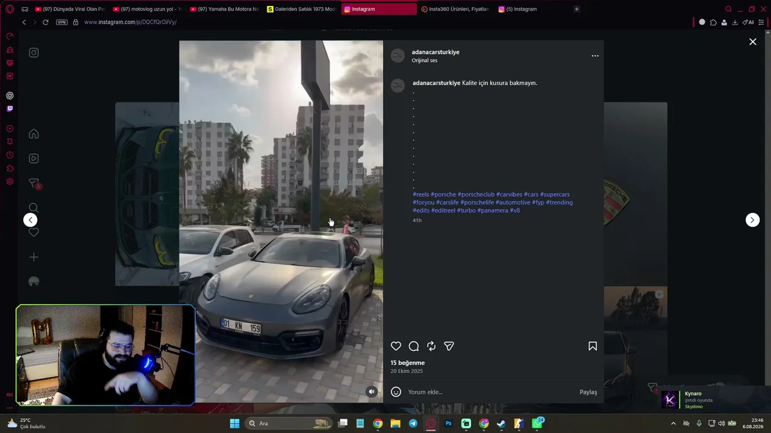
Task: Open Instagram search in sidebar
Action: tap(34, 208)
